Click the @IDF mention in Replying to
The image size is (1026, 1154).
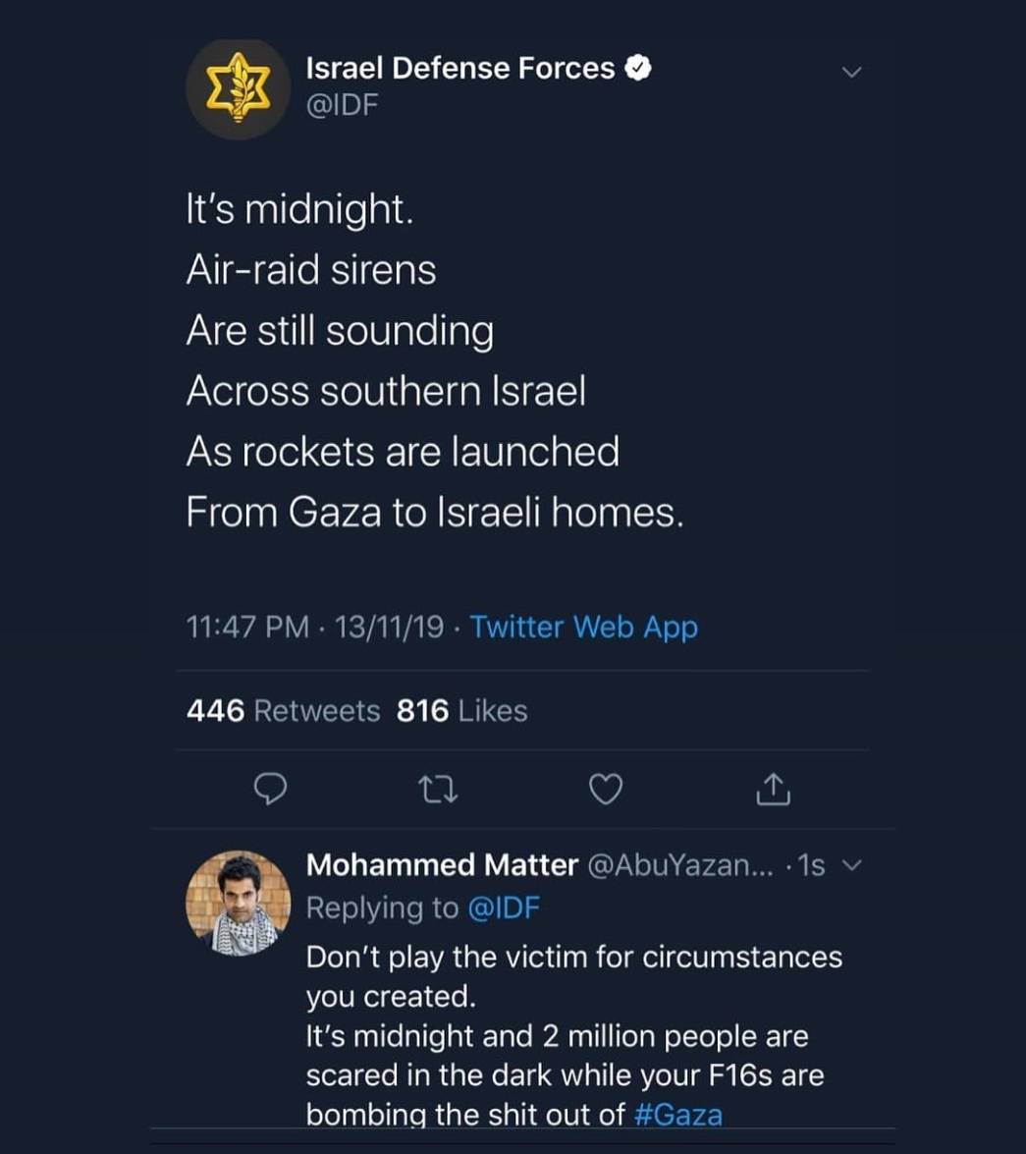[505, 907]
